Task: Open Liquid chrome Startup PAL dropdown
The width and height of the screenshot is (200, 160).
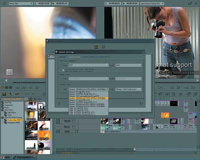Action: click(x=152, y=3)
